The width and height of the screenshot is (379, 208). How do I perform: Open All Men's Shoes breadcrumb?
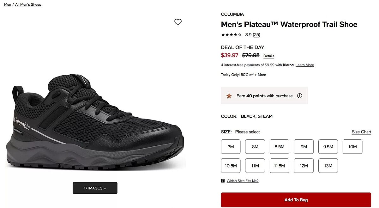point(28,5)
